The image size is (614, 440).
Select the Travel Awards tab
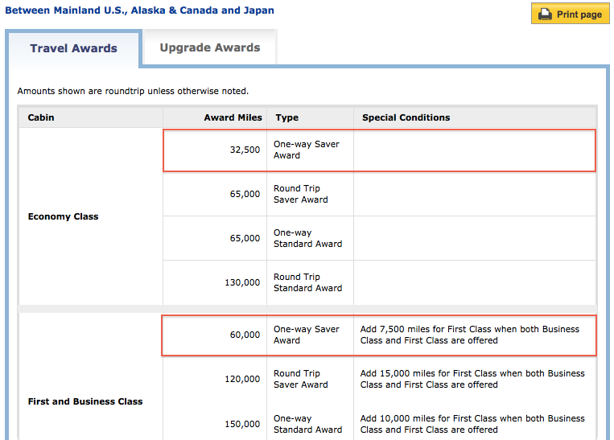pyautogui.click(x=73, y=48)
